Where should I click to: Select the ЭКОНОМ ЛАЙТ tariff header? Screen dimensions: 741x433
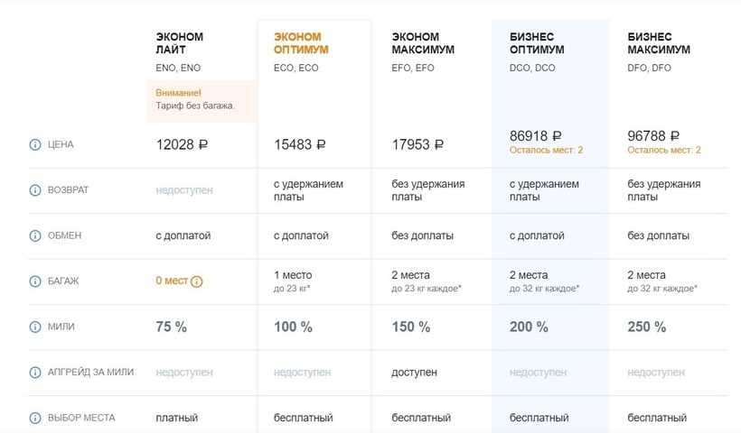179,43
